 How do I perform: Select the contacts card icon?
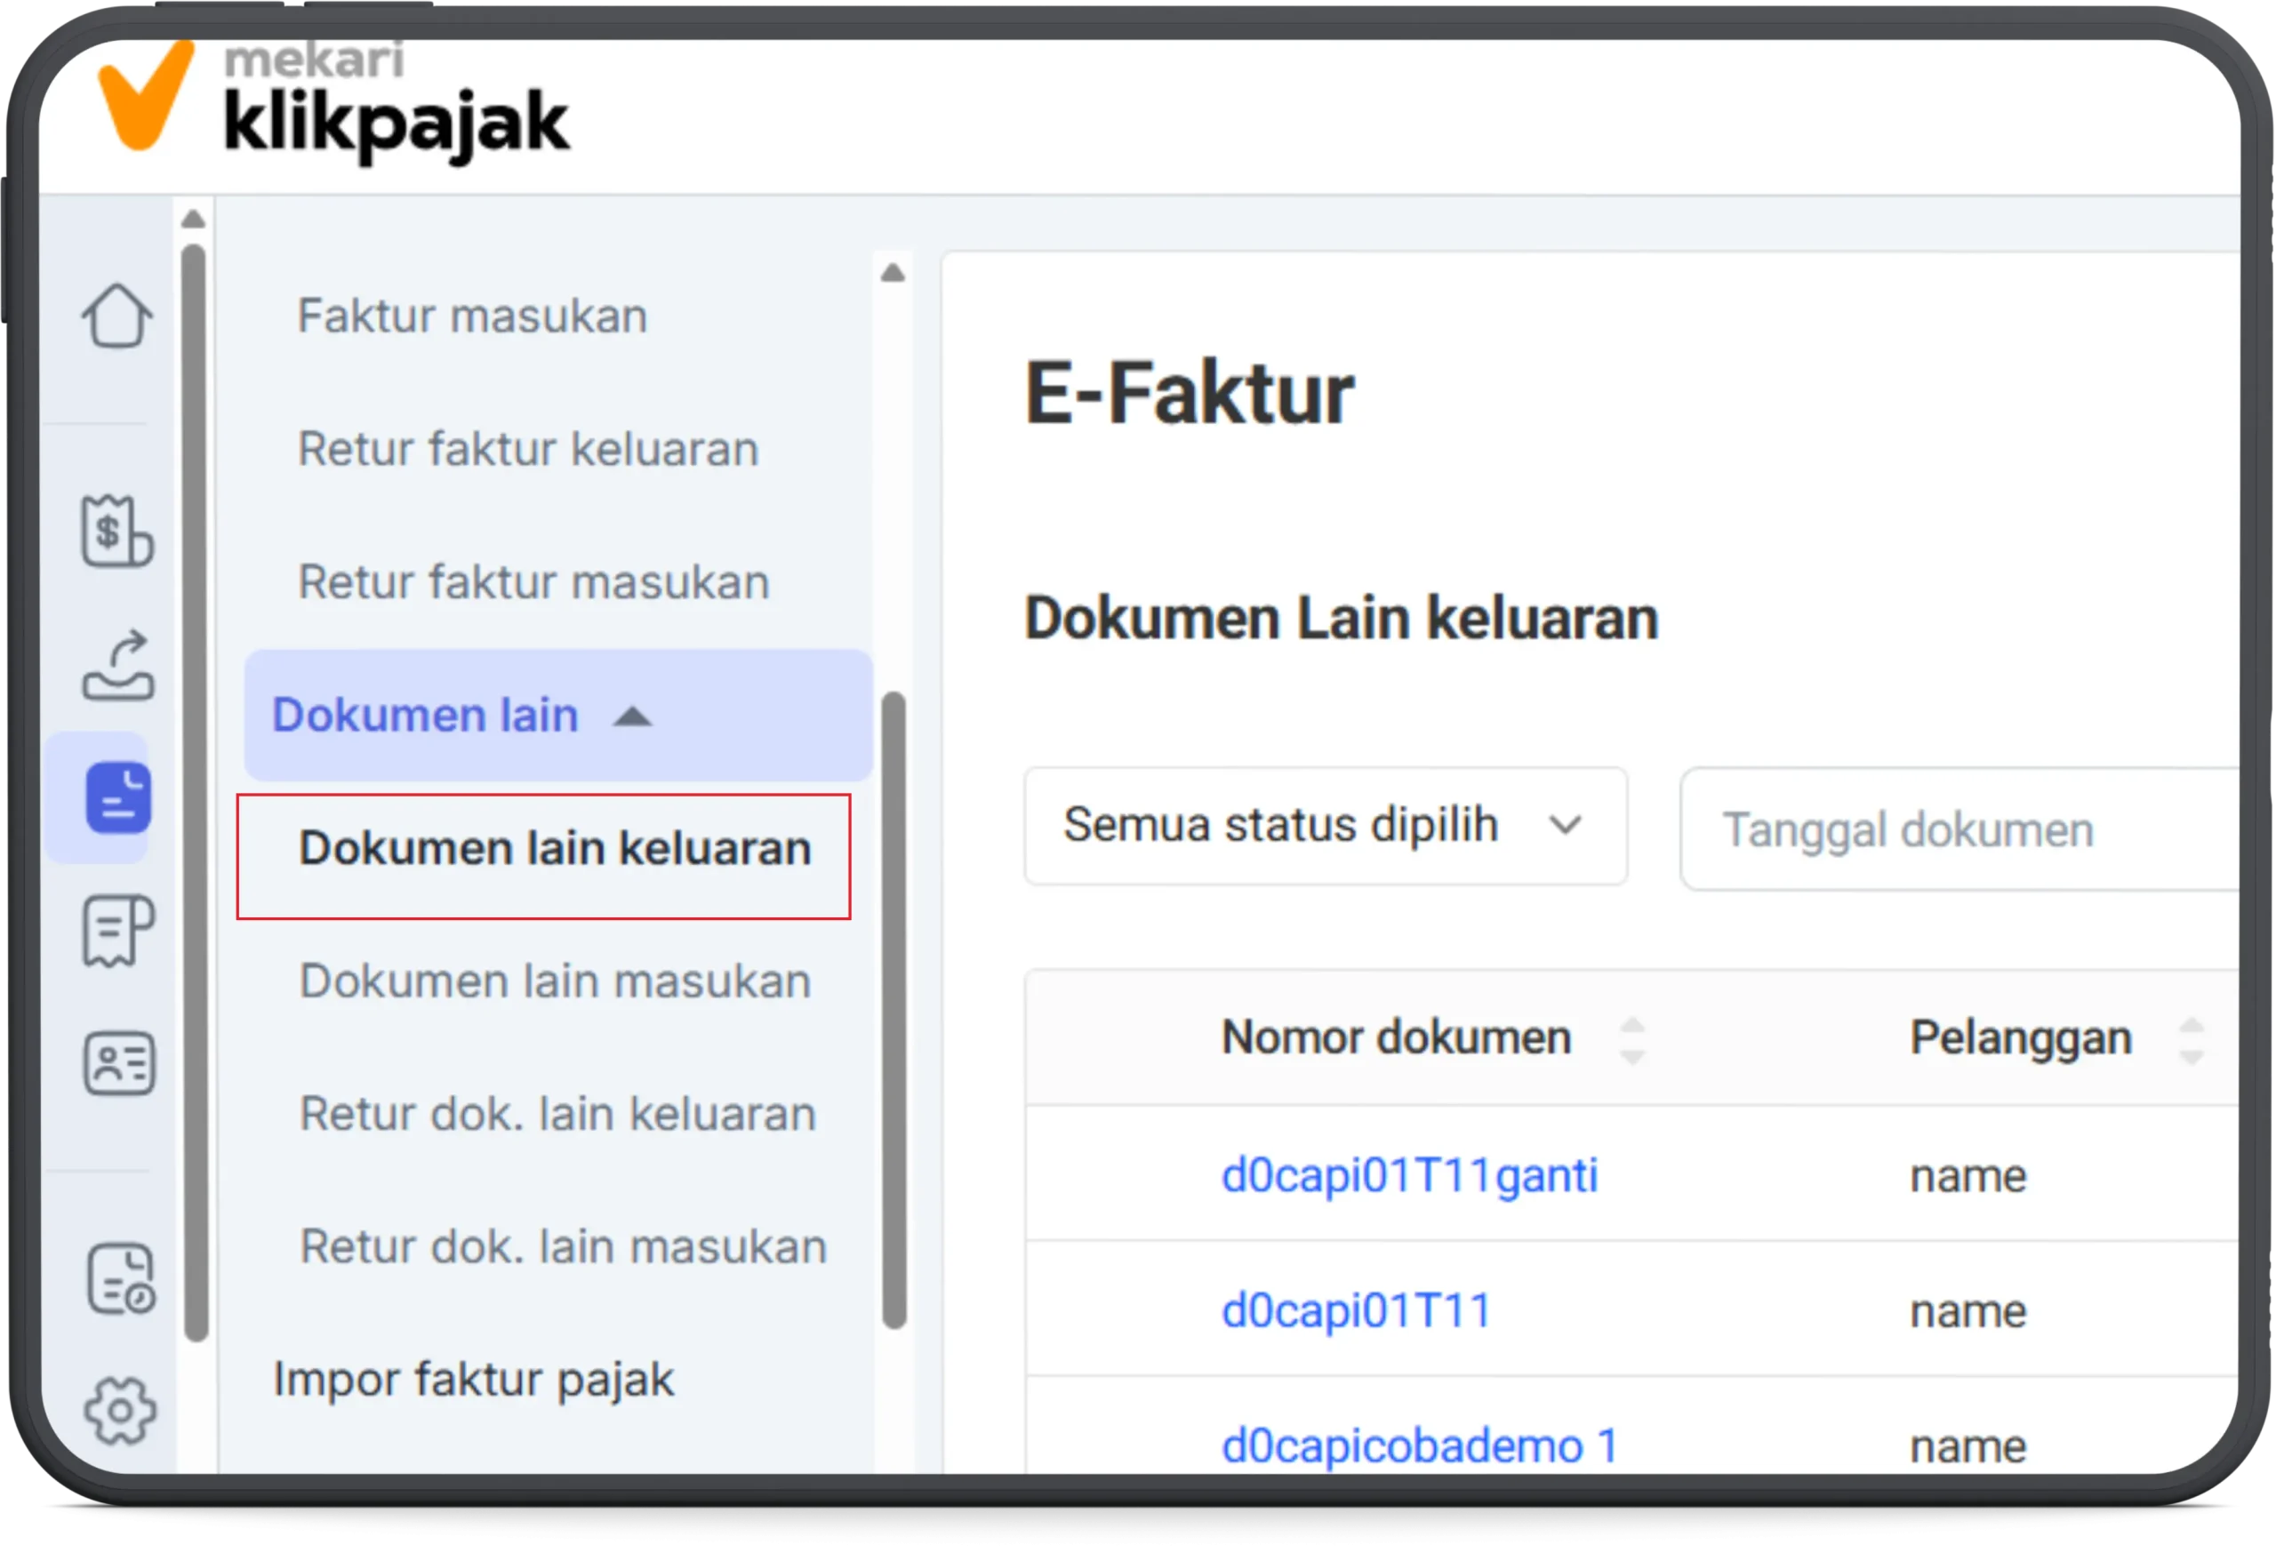[117, 1062]
